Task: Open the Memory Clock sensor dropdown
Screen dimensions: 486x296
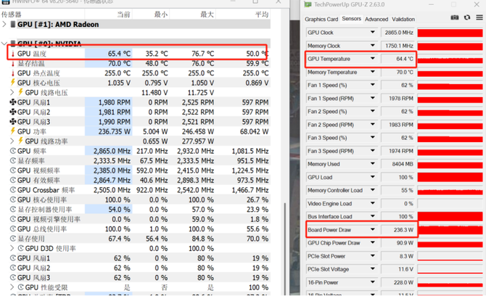Action: 373,46
